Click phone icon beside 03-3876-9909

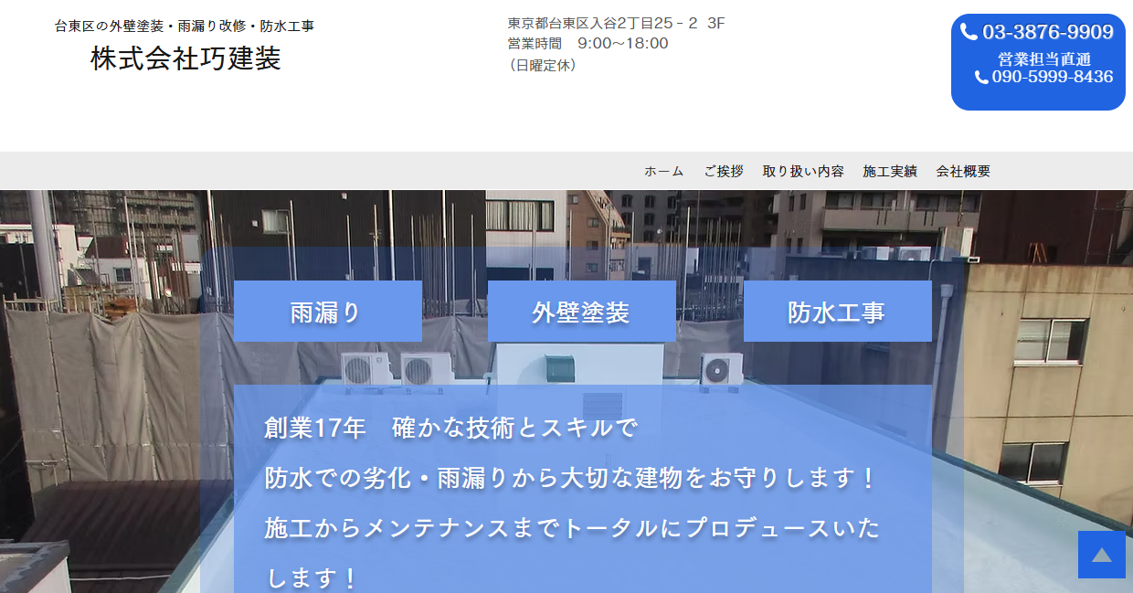point(969,32)
